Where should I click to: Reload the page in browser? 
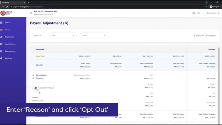point(7,7)
